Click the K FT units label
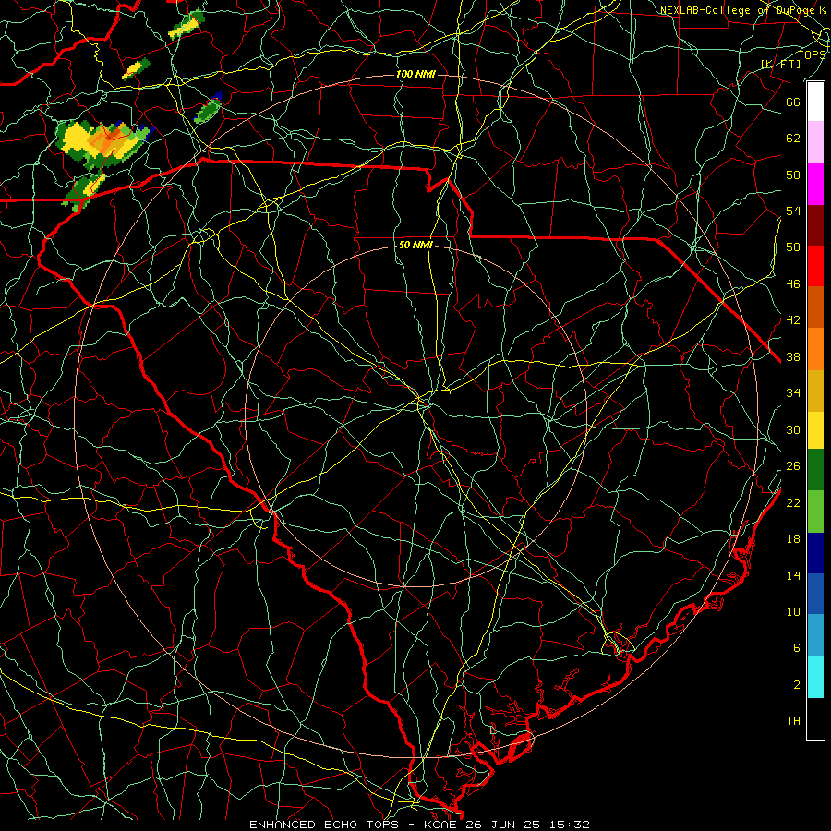 tap(780, 64)
